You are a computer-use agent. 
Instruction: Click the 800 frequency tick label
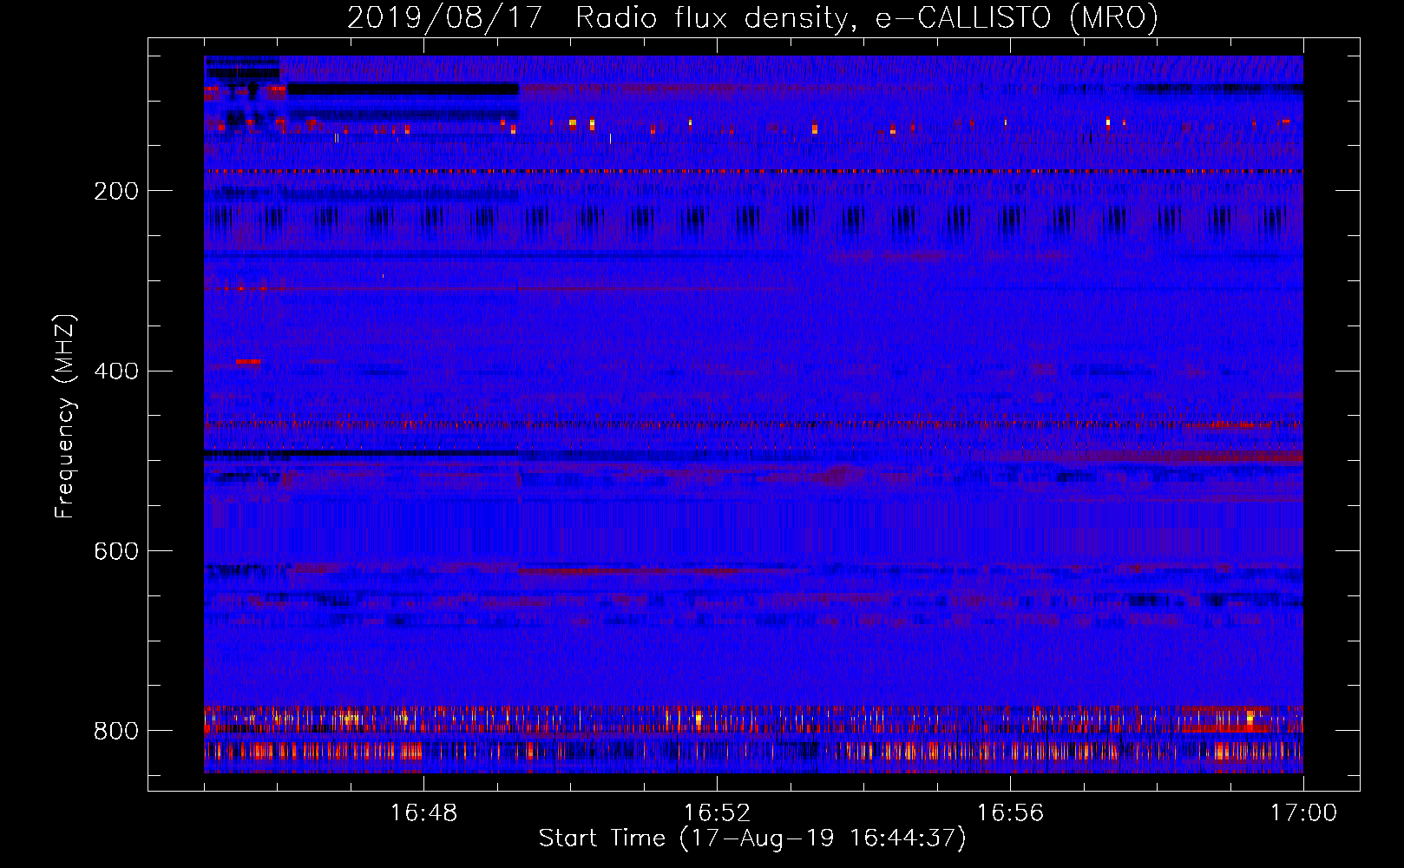[x=116, y=732]
